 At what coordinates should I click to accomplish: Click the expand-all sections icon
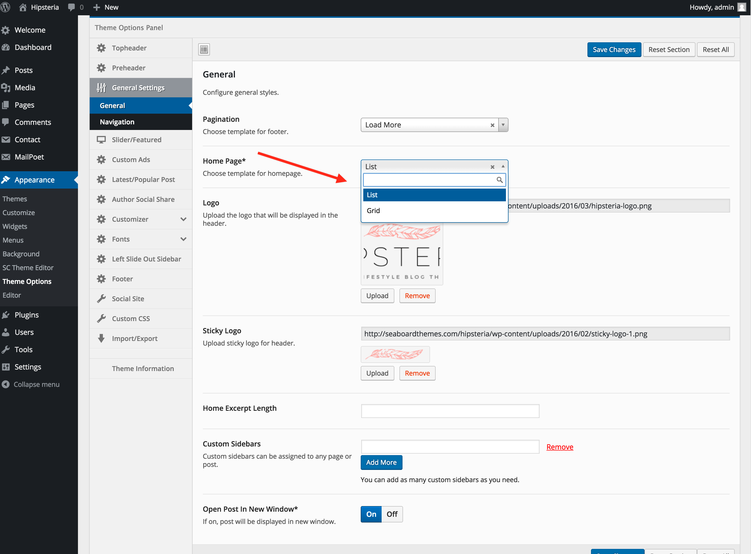point(204,49)
